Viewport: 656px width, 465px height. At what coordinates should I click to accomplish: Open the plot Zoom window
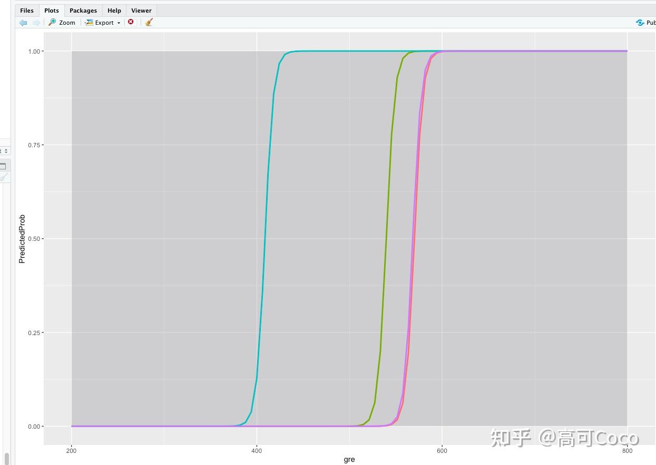click(x=62, y=23)
